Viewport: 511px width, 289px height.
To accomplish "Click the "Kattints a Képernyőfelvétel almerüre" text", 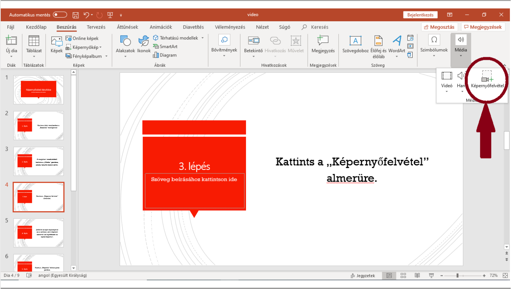I will (352, 170).
